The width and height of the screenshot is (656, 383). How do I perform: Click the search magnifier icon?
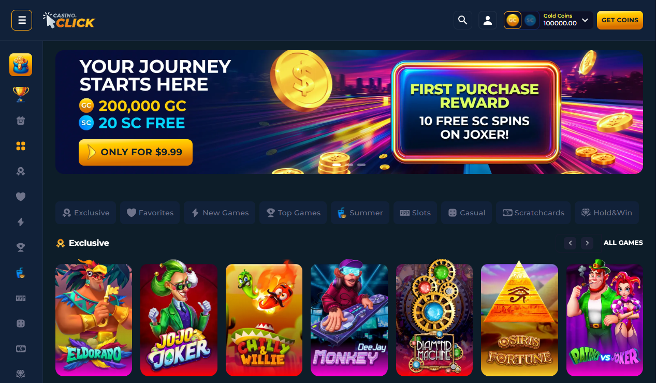(x=463, y=20)
